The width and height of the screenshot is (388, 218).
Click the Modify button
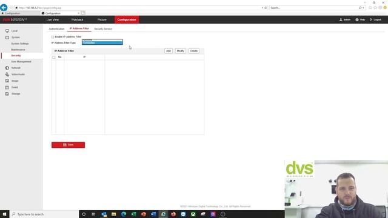(180, 51)
